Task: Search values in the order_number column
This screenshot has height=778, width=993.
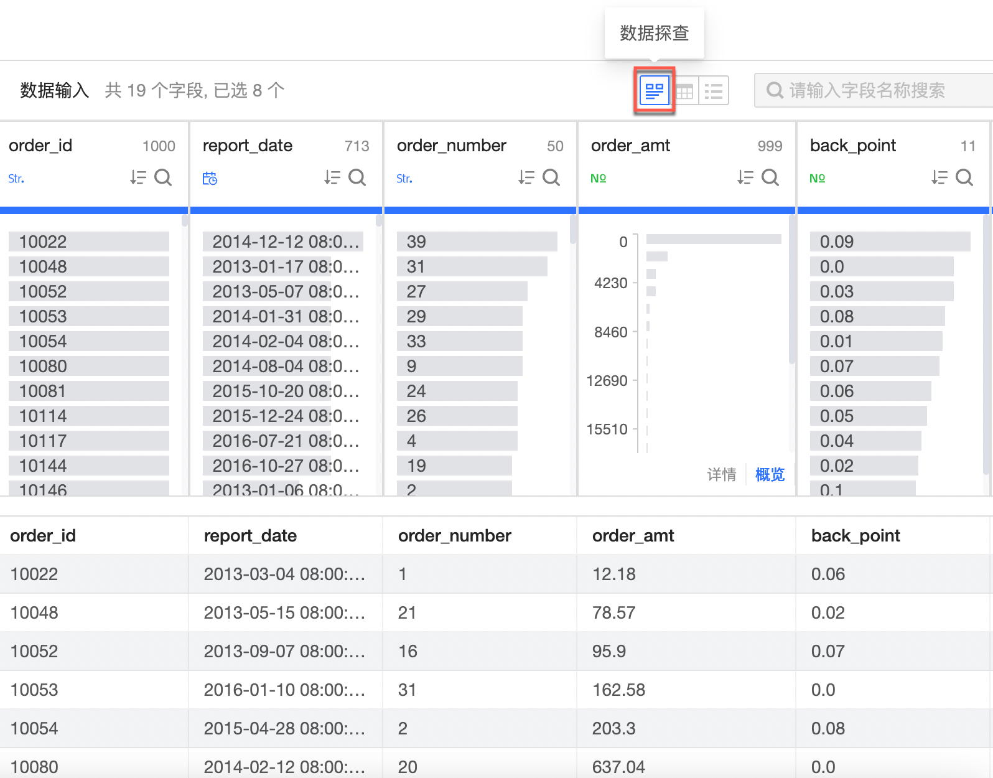Action: point(551,178)
